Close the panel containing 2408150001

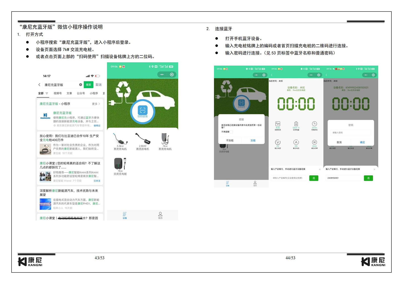coord(374,169)
